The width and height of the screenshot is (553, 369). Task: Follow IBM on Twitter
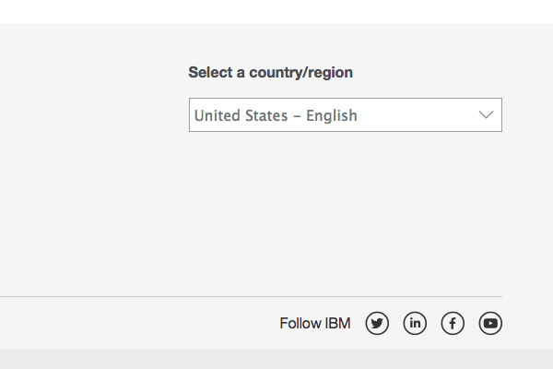tap(377, 323)
